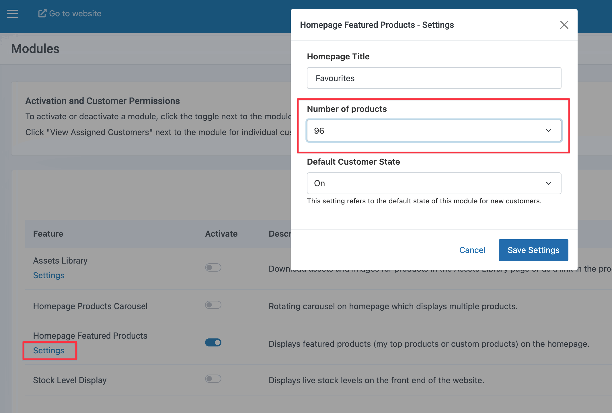Disable the Homepage Featured Products toggle
Image resolution: width=612 pixels, height=413 pixels.
(x=213, y=342)
